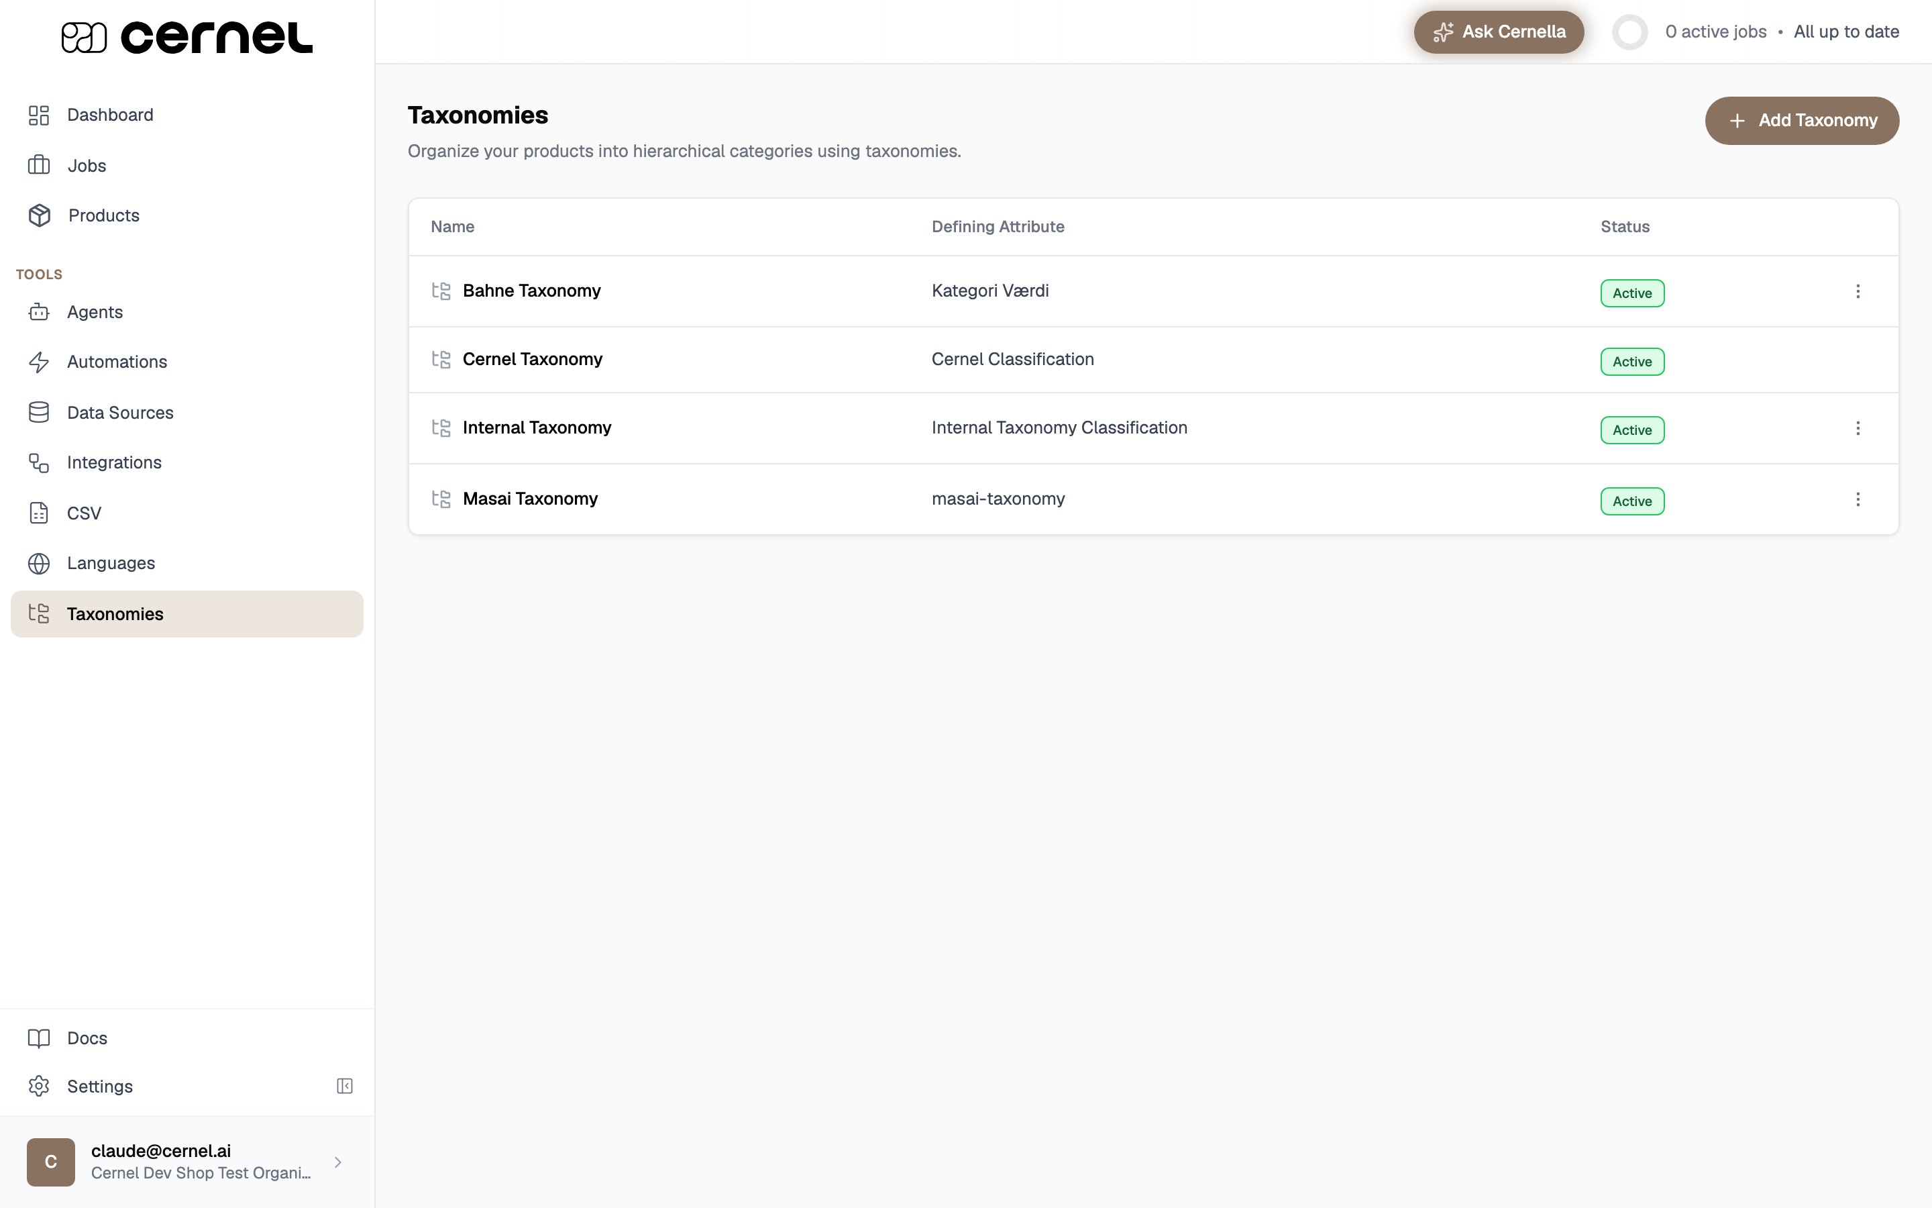Click the All up to date text

(1845, 32)
